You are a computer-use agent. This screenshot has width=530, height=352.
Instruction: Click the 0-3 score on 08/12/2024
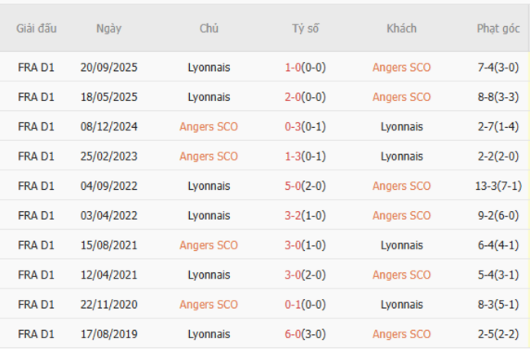pyautogui.click(x=293, y=126)
